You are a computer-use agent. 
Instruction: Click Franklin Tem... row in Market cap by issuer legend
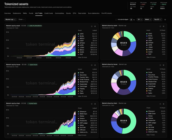click(87, 77)
